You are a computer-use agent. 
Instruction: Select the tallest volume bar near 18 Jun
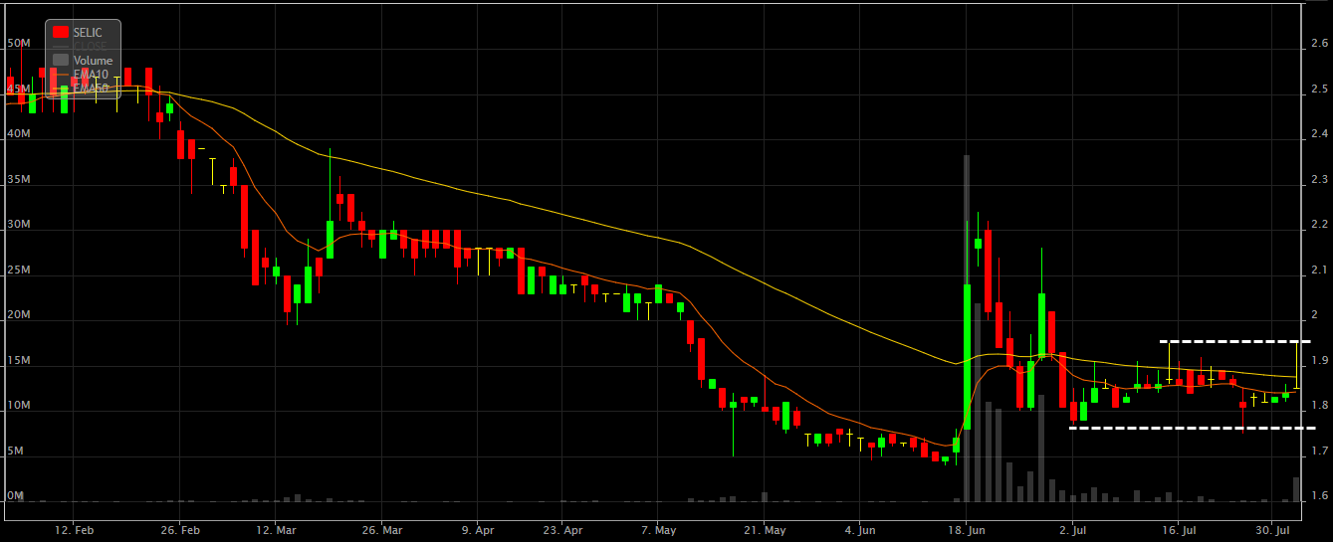pyautogui.click(x=967, y=328)
